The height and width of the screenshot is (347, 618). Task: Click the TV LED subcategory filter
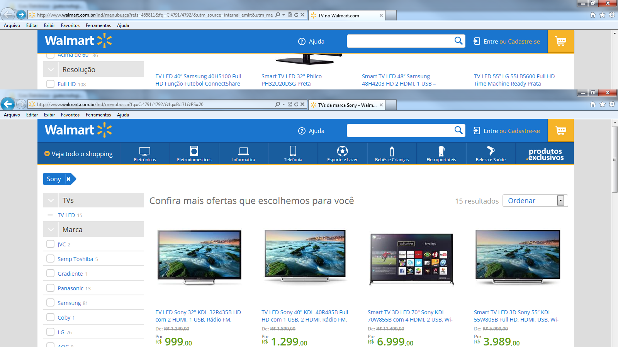[66, 215]
